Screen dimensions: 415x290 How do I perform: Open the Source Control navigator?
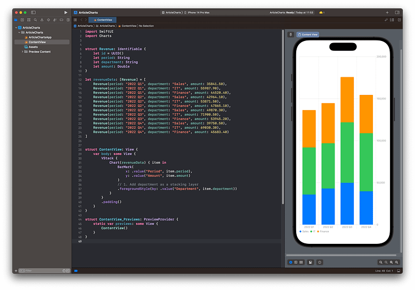click(x=22, y=20)
